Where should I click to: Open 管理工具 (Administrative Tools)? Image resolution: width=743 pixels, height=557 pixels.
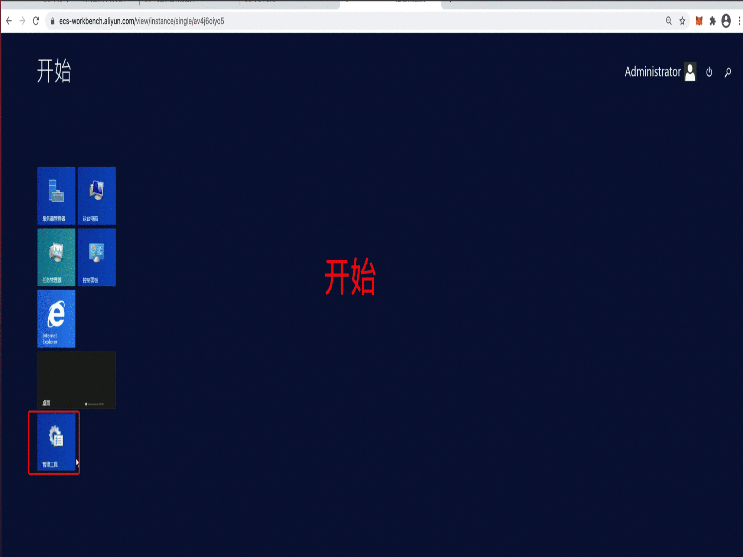pos(54,442)
